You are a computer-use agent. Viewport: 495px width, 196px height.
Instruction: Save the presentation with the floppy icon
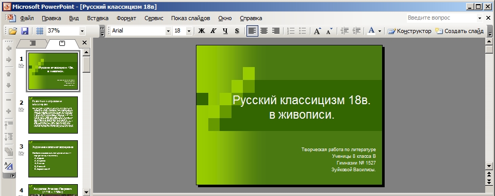[x=25, y=31]
